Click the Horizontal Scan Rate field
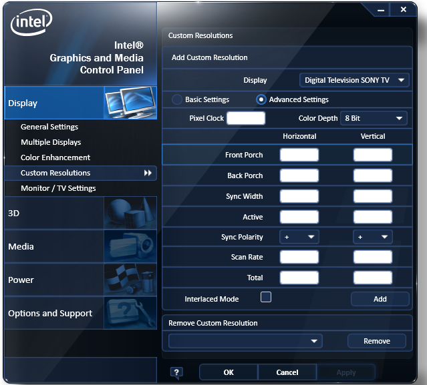The image size is (427, 385). pos(299,257)
